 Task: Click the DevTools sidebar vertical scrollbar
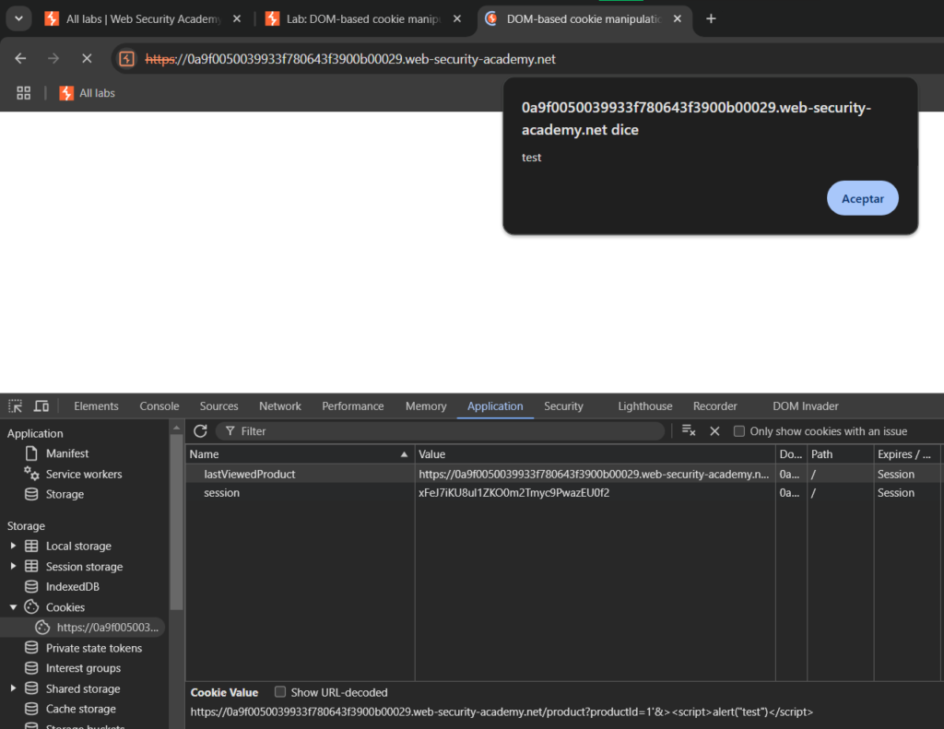pyautogui.click(x=176, y=522)
